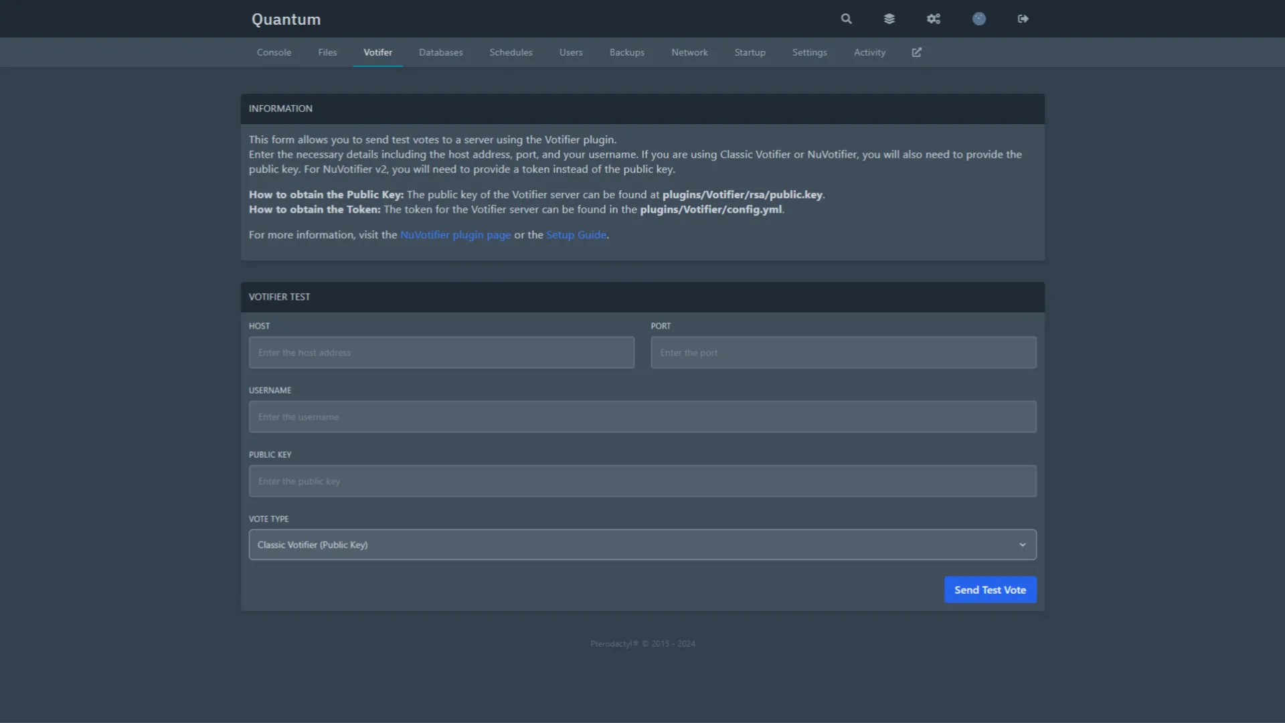Click the user avatar icon
This screenshot has width=1285, height=723.
pos(979,19)
